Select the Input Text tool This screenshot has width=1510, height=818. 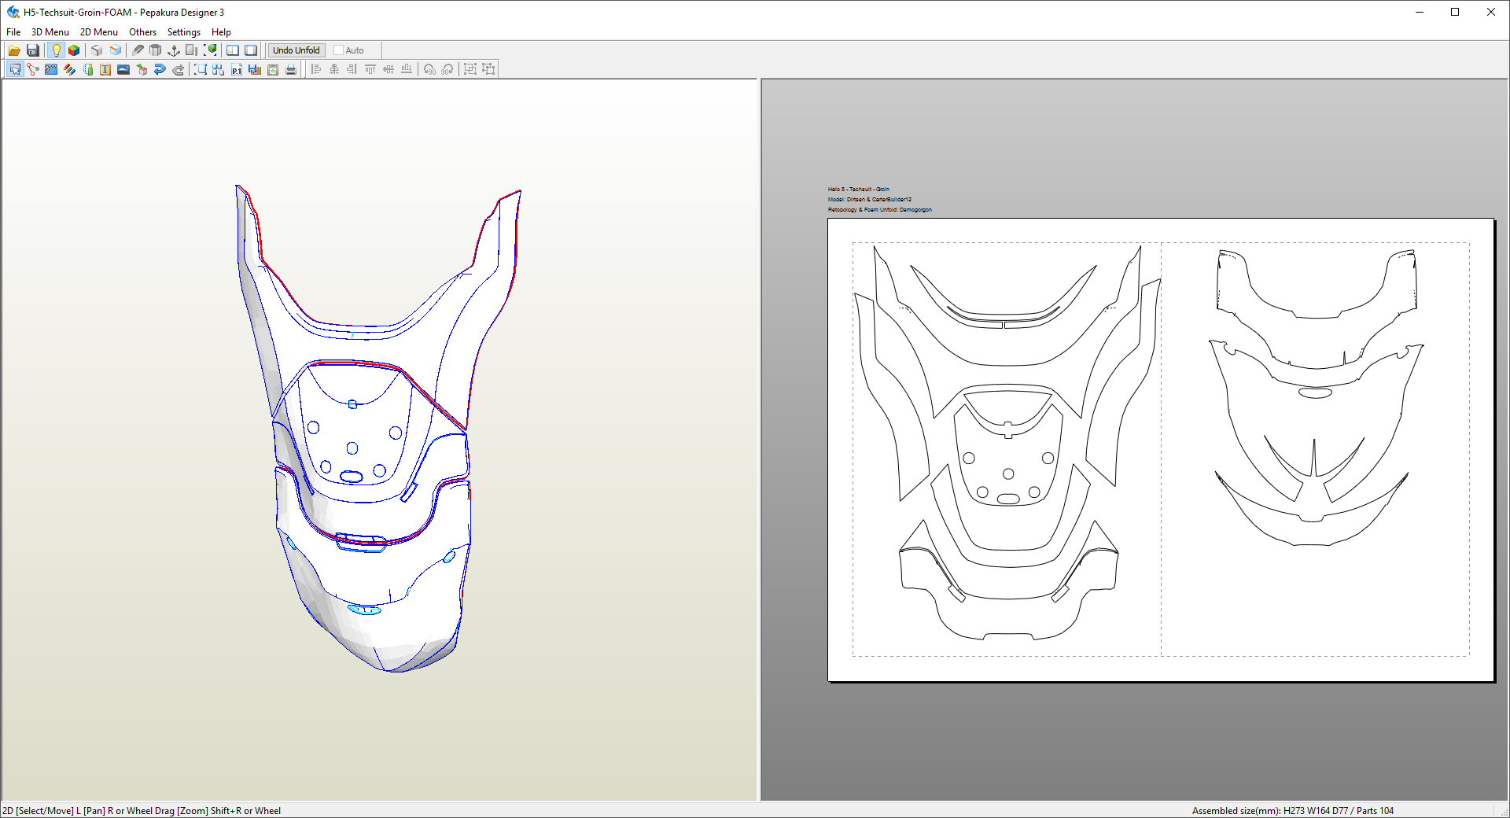click(x=105, y=69)
